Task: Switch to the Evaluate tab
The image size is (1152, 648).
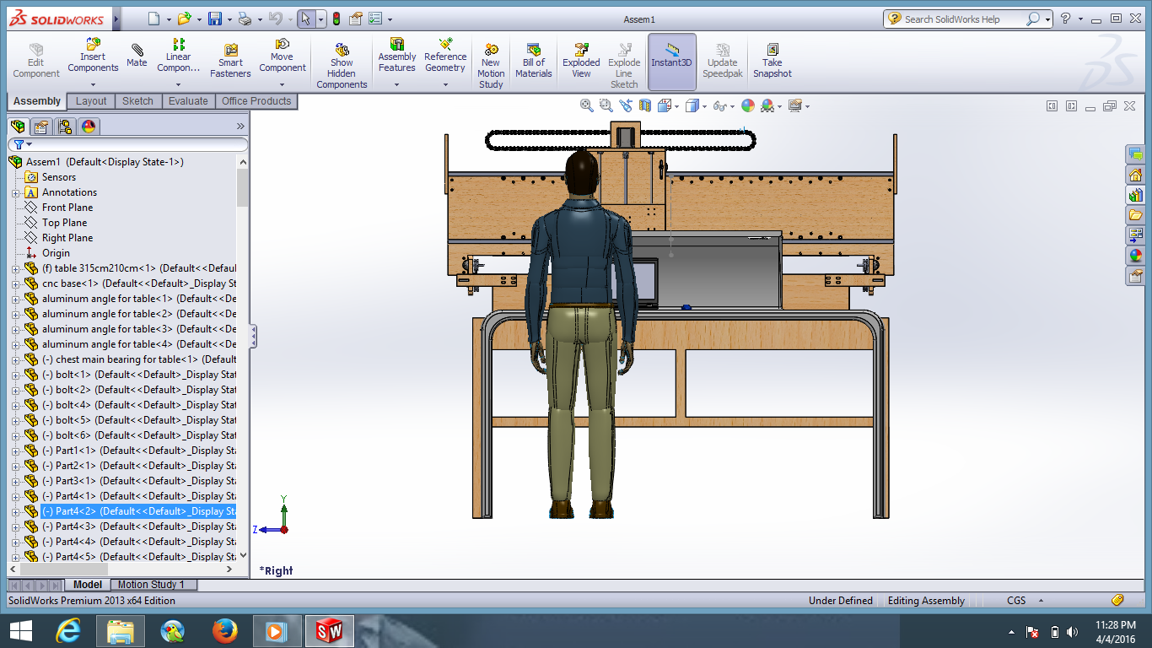Action: click(188, 101)
